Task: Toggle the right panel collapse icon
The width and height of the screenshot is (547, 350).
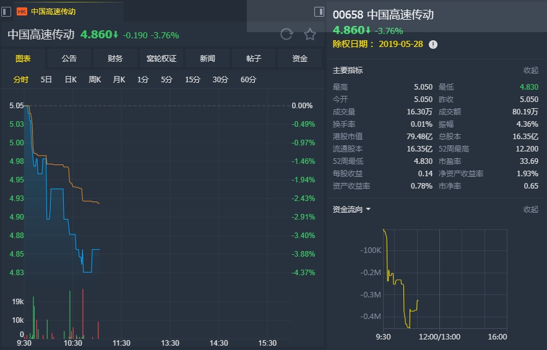Action: pyautogui.click(x=319, y=12)
